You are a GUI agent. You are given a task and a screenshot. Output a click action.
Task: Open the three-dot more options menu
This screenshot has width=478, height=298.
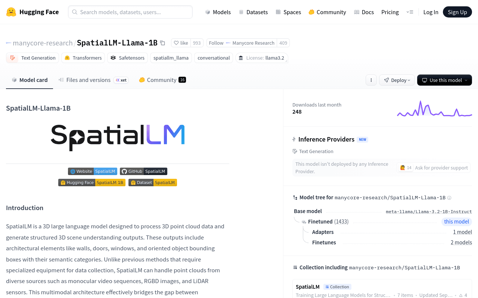pyautogui.click(x=371, y=80)
